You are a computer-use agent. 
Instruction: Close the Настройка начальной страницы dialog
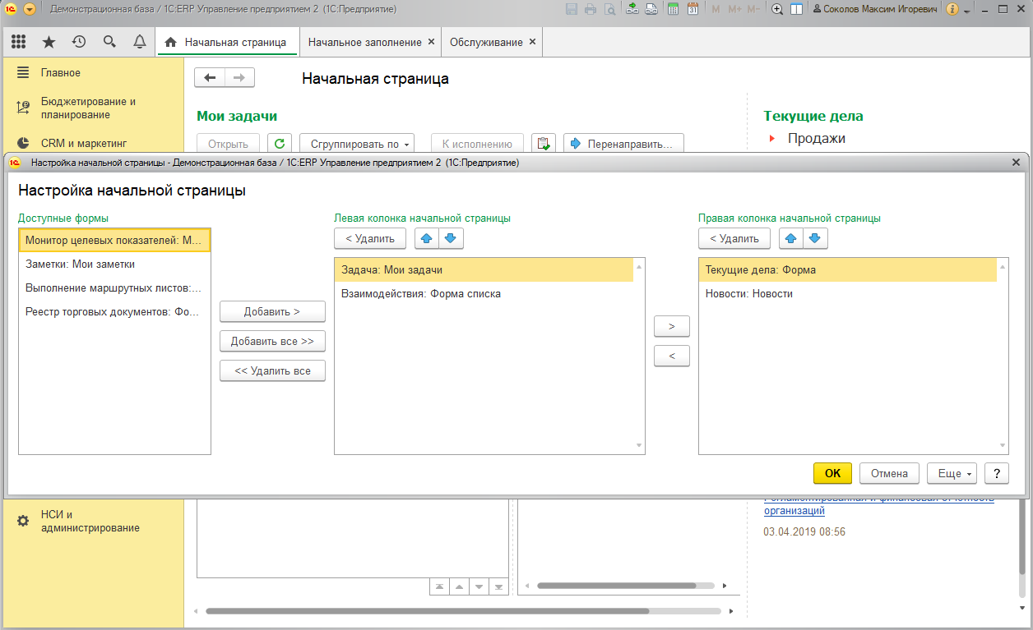[x=1016, y=163]
